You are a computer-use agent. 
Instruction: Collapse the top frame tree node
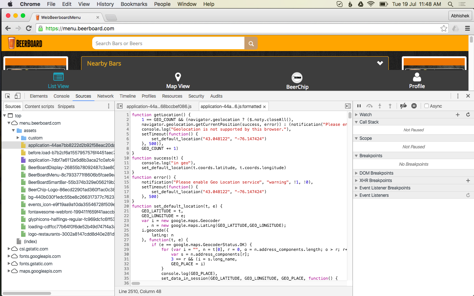[4, 116]
